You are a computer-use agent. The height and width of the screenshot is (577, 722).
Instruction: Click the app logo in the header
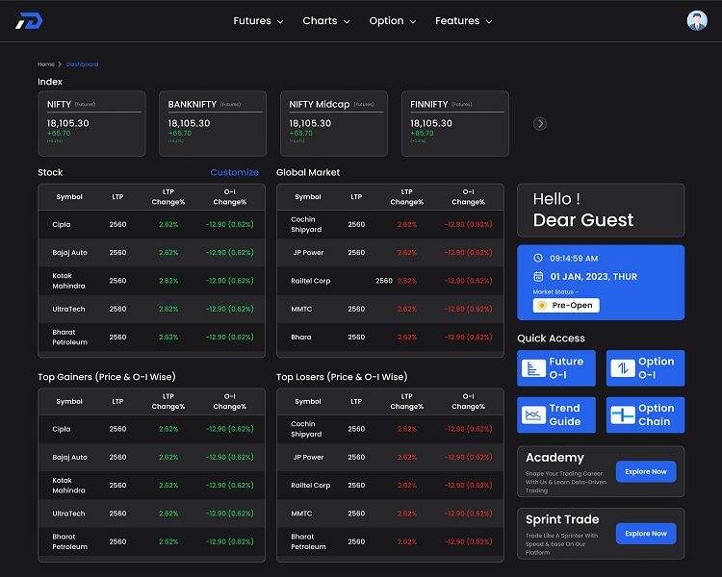[x=29, y=20]
